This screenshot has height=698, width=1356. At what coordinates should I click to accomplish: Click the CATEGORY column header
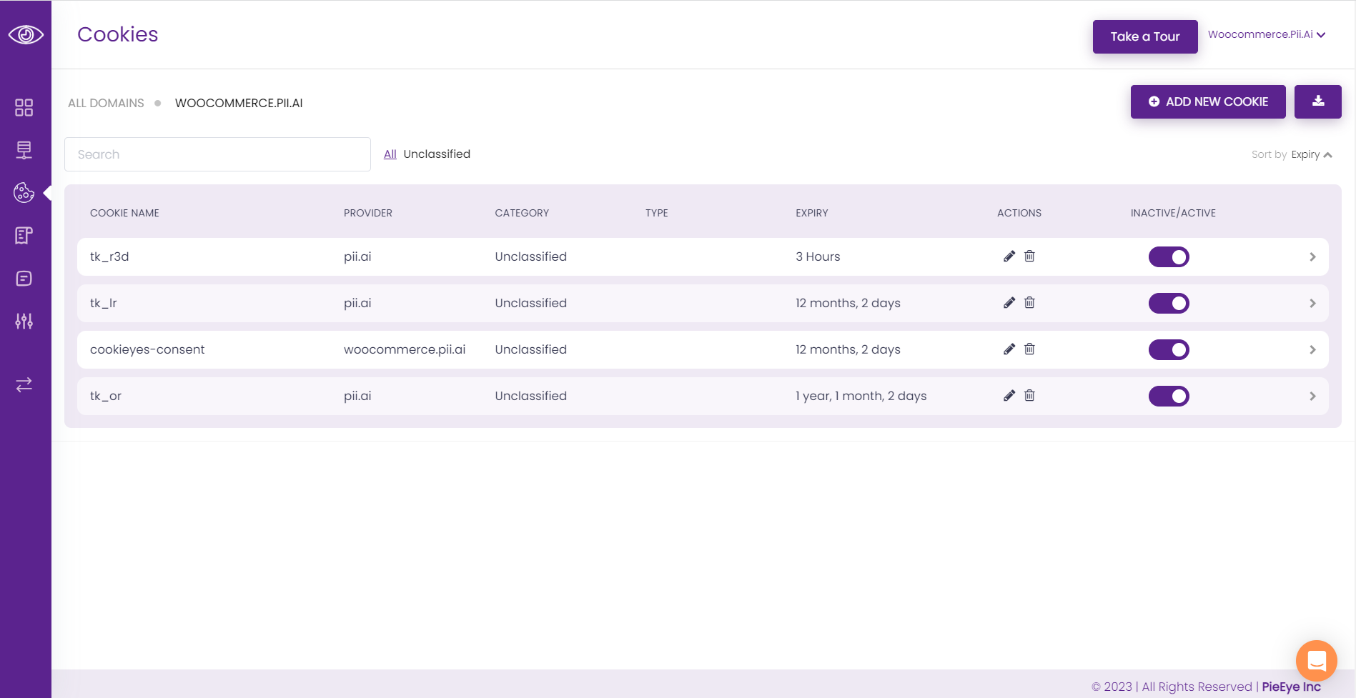click(x=522, y=213)
